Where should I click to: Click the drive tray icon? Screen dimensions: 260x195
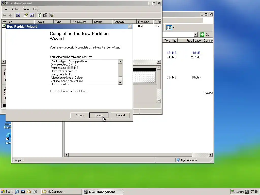pos(237,192)
